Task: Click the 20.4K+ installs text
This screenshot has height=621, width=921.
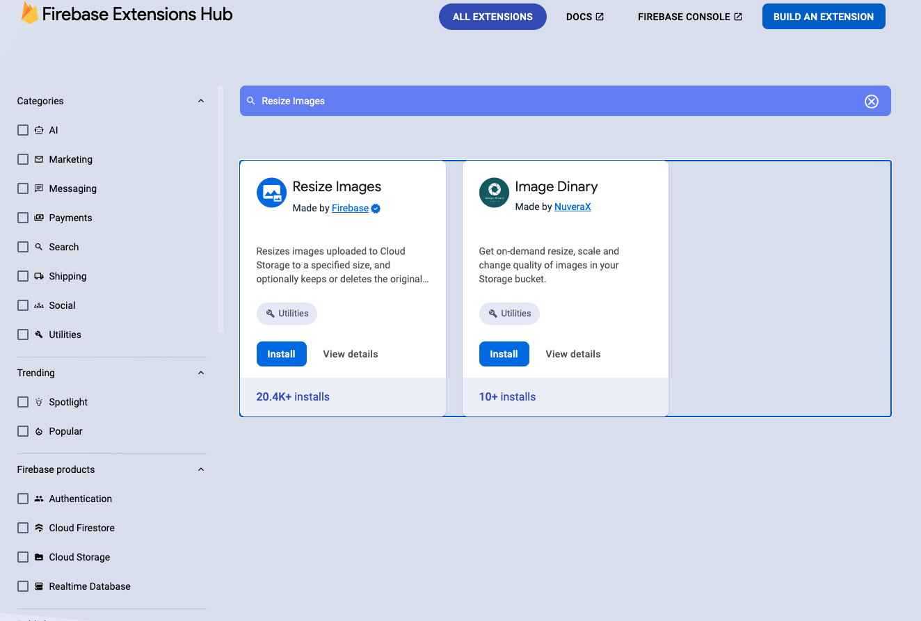Action: [x=293, y=397]
